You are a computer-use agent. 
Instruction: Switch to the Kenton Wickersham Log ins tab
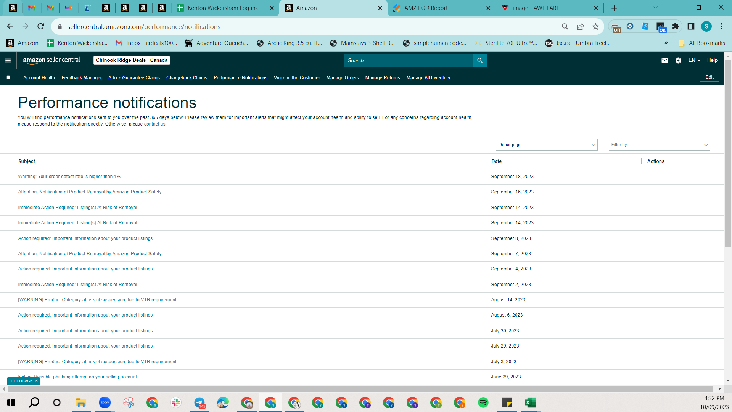pyautogui.click(x=226, y=8)
